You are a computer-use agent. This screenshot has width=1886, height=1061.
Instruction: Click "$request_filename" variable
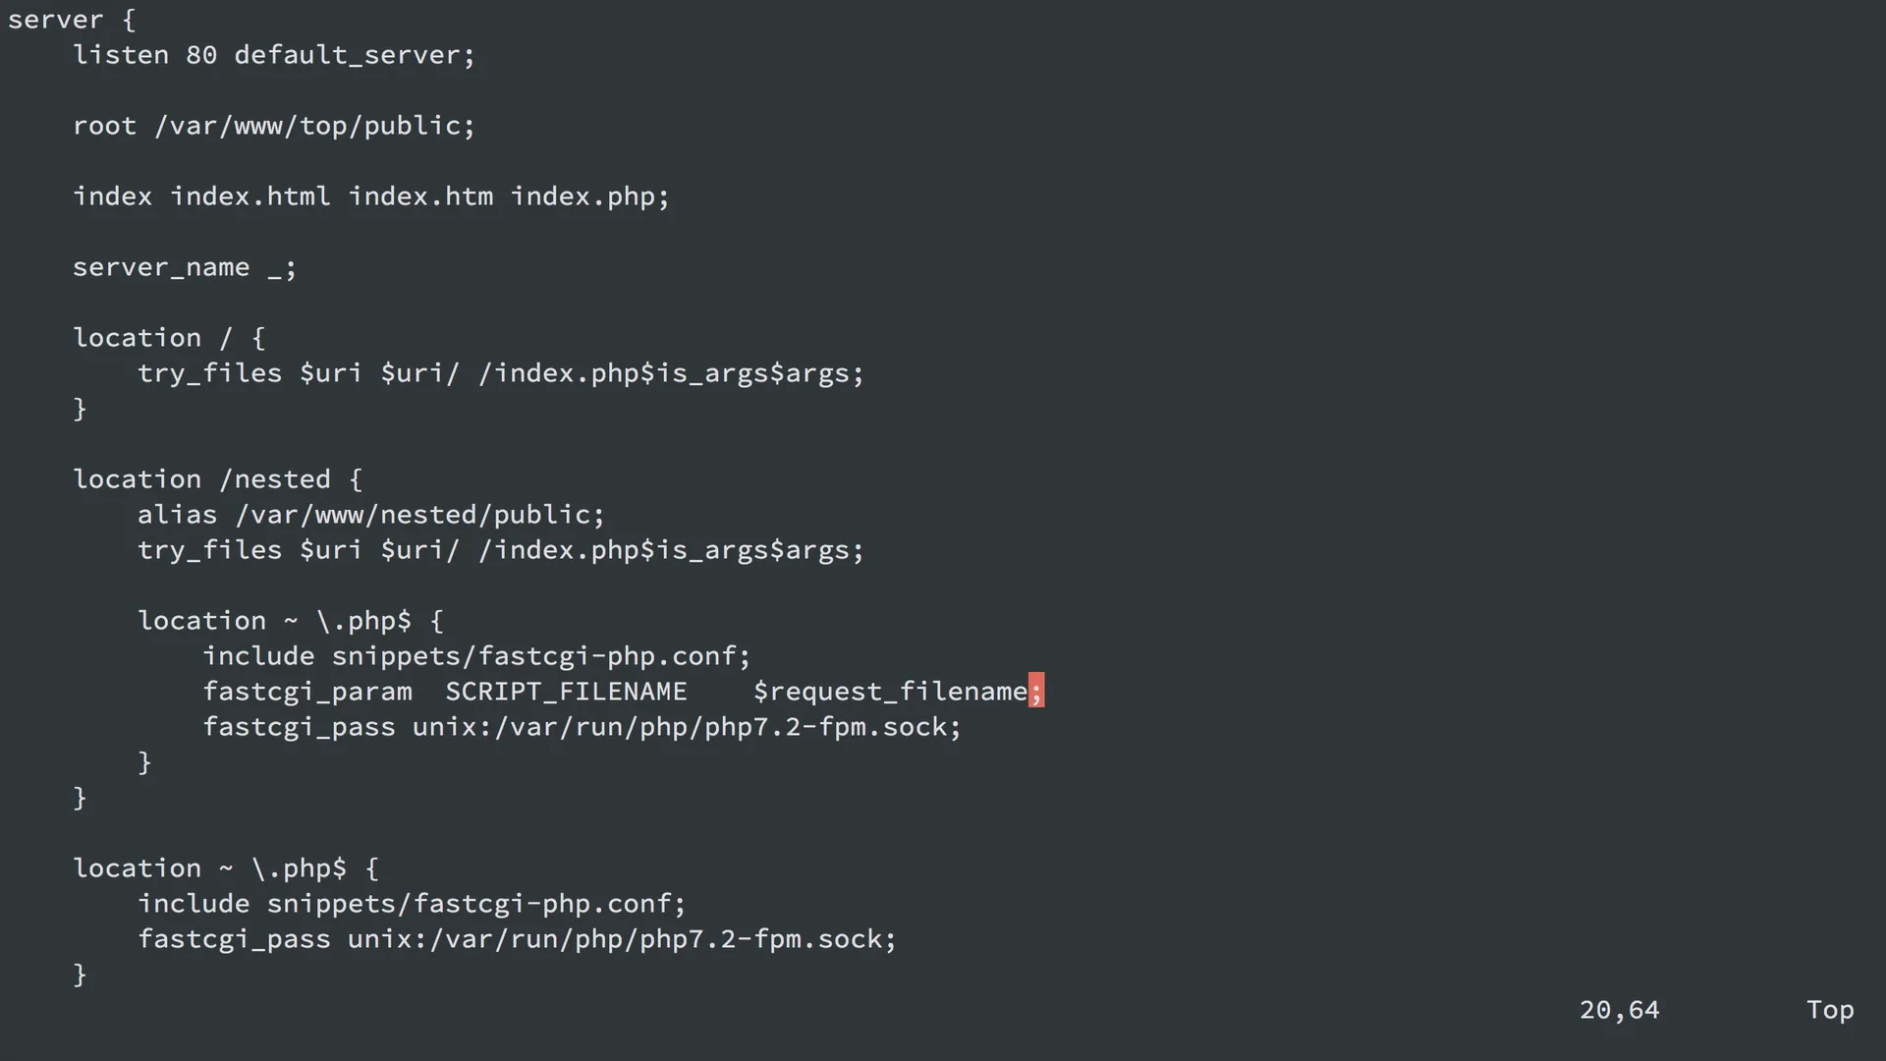click(890, 692)
